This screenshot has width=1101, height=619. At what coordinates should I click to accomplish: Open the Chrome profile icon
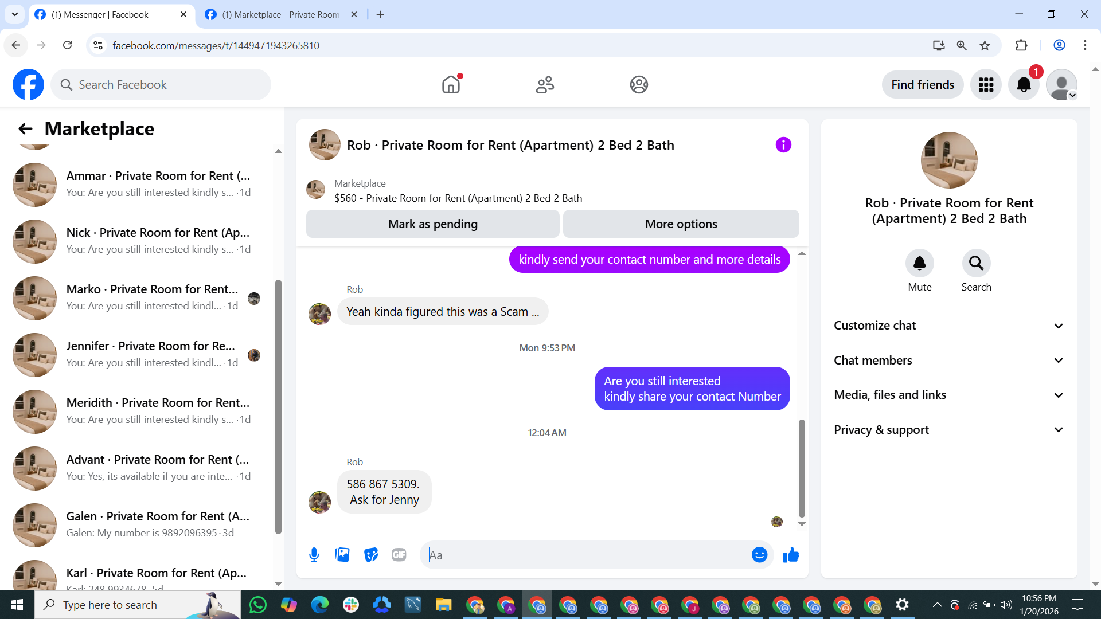pyautogui.click(x=1059, y=45)
